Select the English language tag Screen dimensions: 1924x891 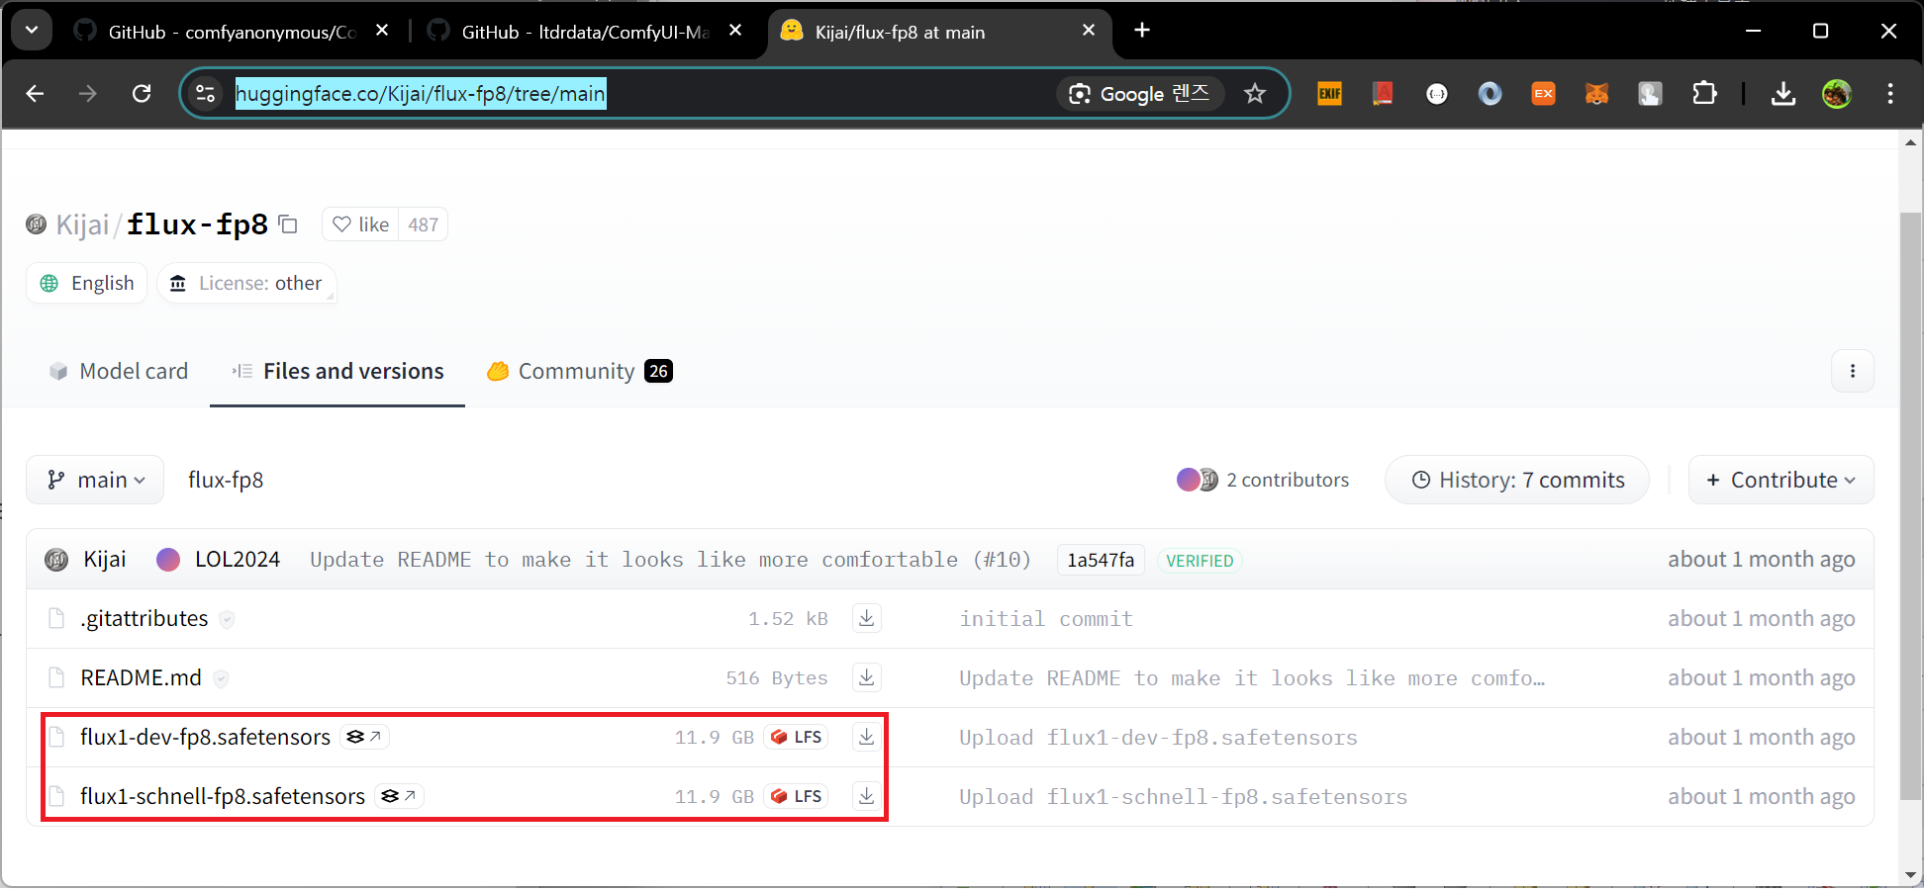[87, 283]
